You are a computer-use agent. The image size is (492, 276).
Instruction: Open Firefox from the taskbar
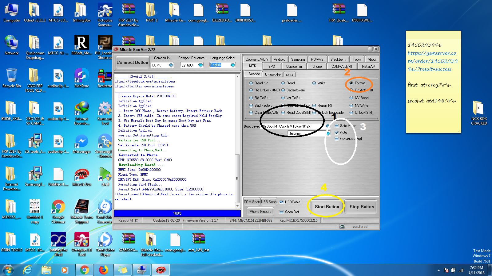pos(103,270)
